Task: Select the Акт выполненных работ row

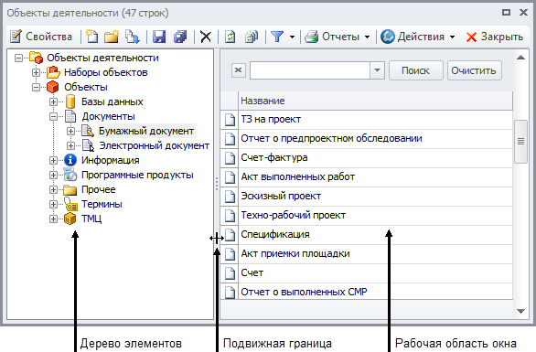Action: click(367, 177)
